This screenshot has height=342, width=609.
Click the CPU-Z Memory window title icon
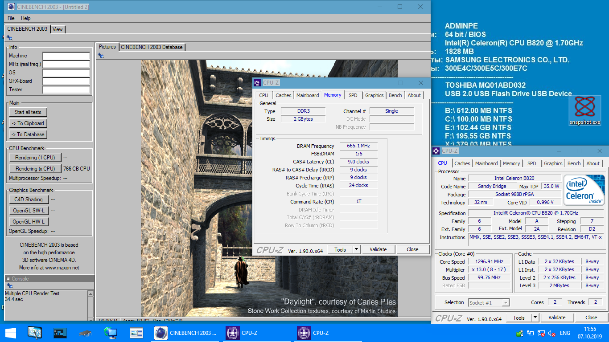(x=257, y=83)
